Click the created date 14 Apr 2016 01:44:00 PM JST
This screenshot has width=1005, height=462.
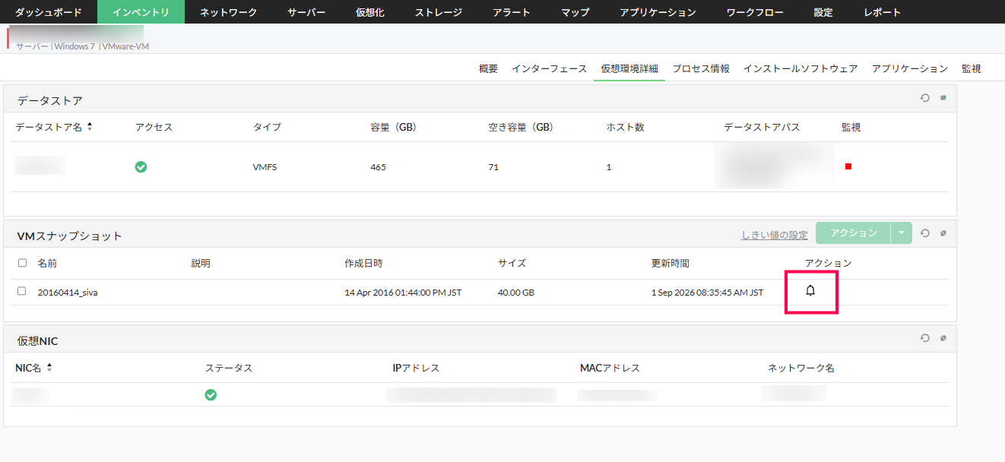coord(403,292)
